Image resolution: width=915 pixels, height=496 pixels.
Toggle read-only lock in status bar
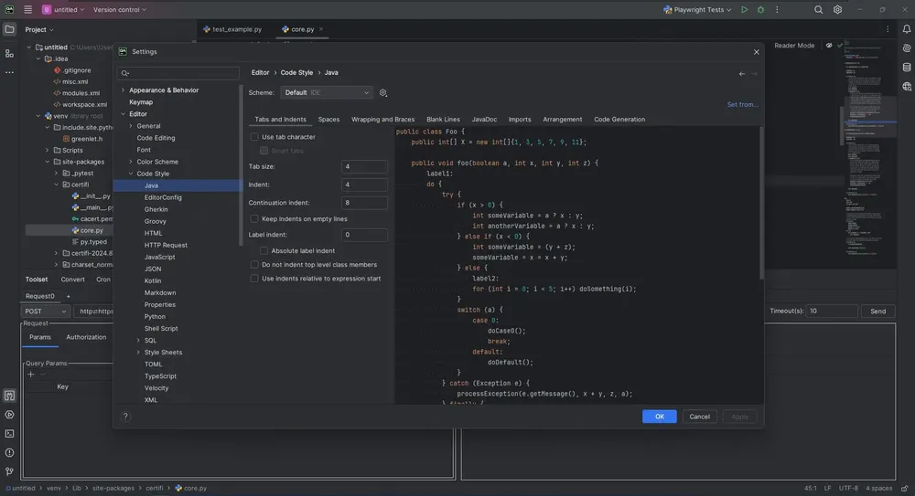click(x=904, y=489)
